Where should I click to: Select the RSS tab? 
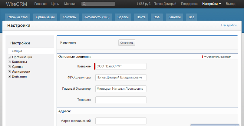[x=157, y=17]
